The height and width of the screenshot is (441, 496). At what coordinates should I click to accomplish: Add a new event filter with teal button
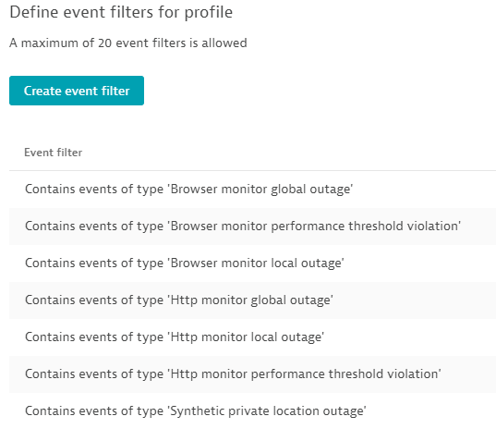coord(77,91)
